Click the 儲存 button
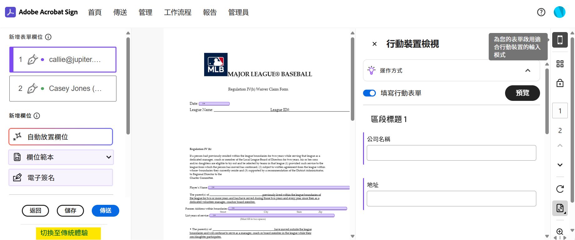575x240 pixels. (71, 211)
